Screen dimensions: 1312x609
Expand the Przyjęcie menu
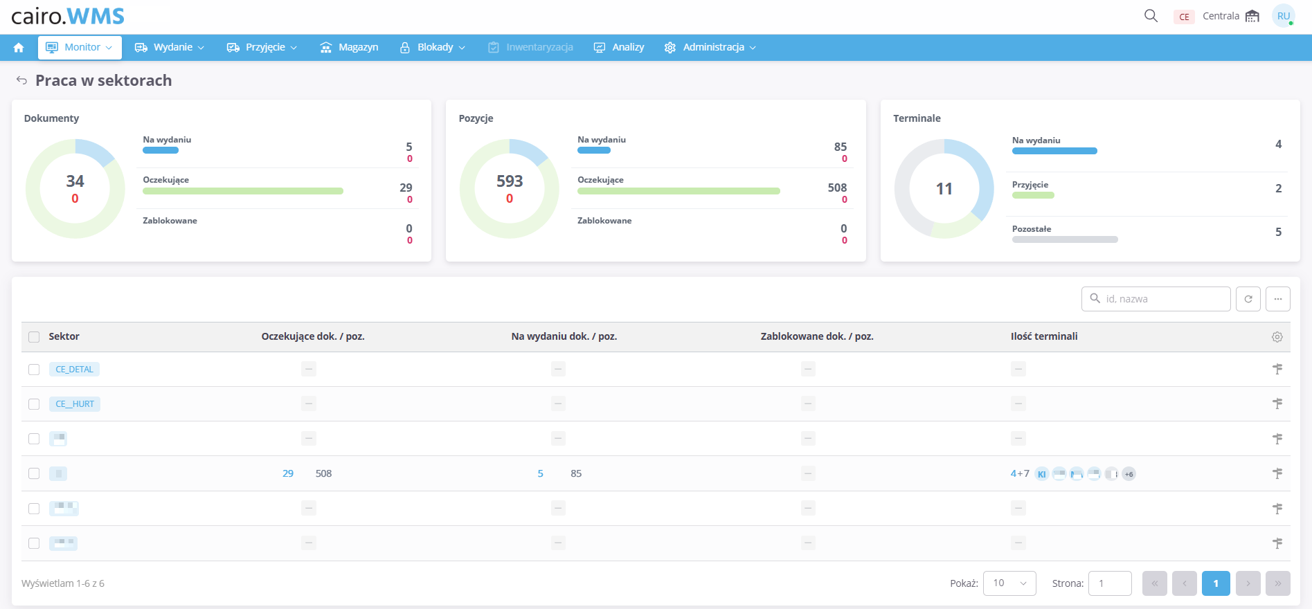pyautogui.click(x=262, y=48)
